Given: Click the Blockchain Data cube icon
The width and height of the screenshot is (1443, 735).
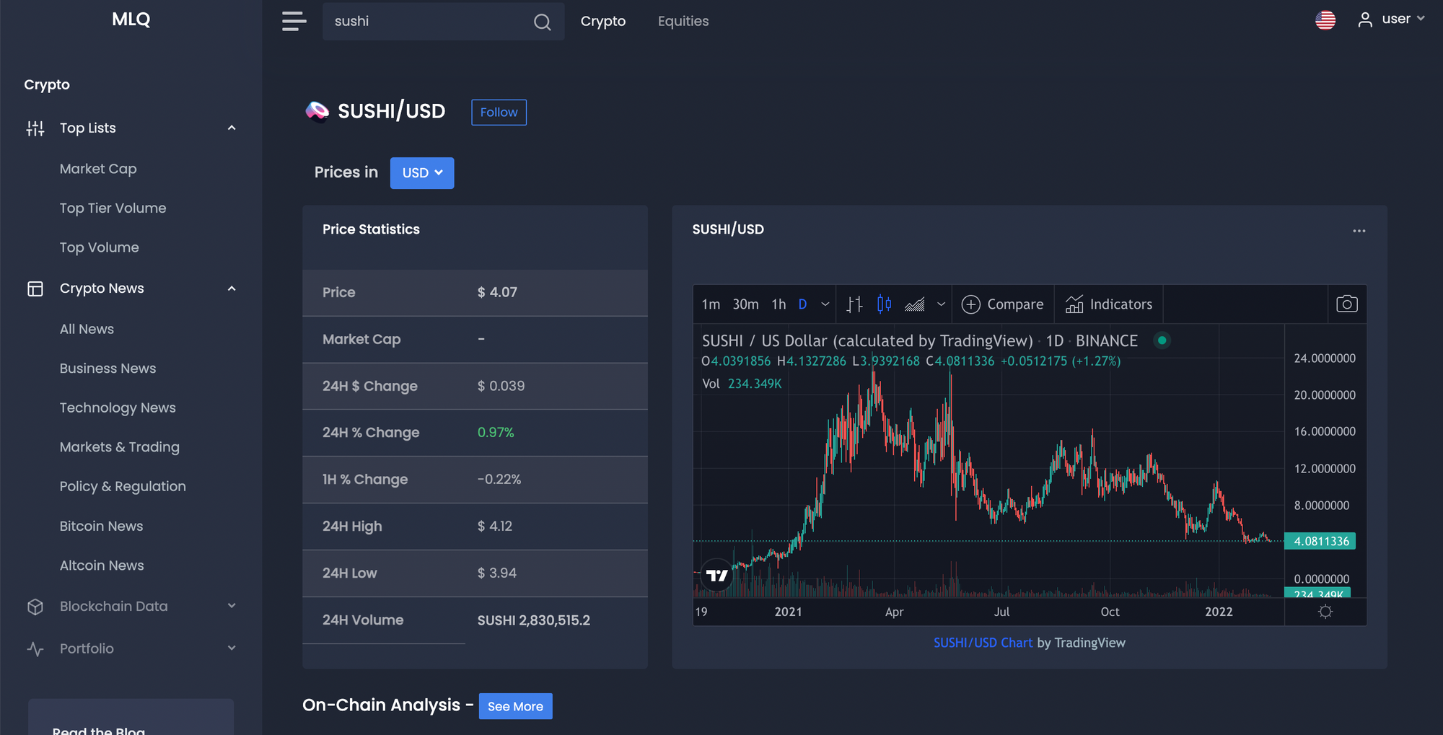Looking at the screenshot, I should [x=35, y=607].
